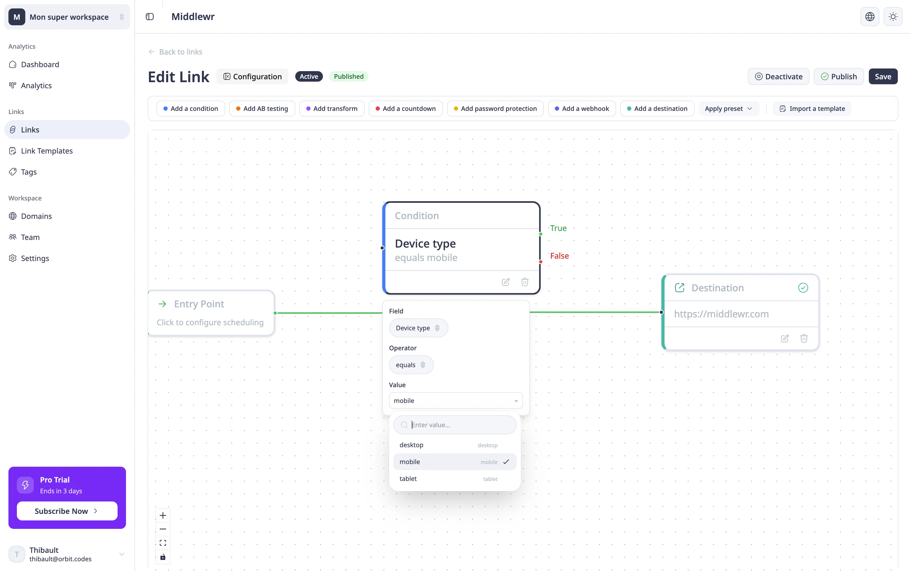This screenshot has height=571, width=911.
Task: Open the Tags page
Action: (x=67, y=172)
